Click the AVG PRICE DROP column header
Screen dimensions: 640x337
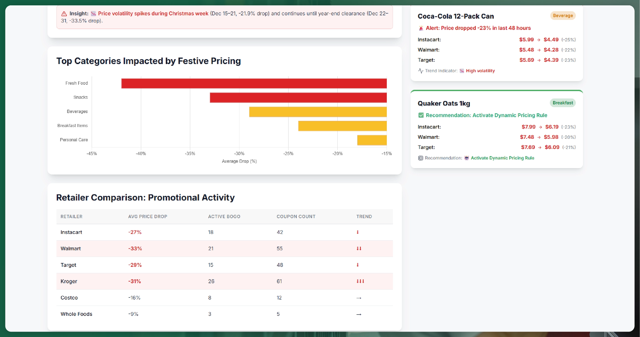point(148,216)
